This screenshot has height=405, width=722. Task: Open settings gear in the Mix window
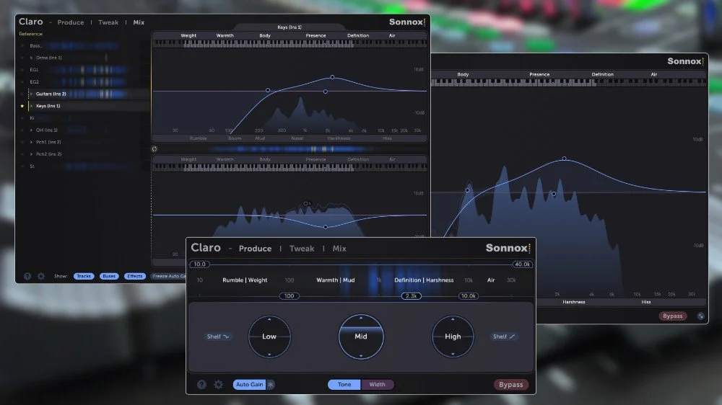[x=41, y=276]
